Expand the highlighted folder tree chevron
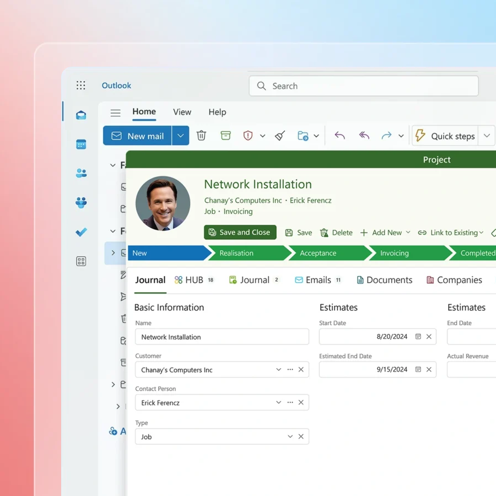496x496 pixels. coord(113,252)
